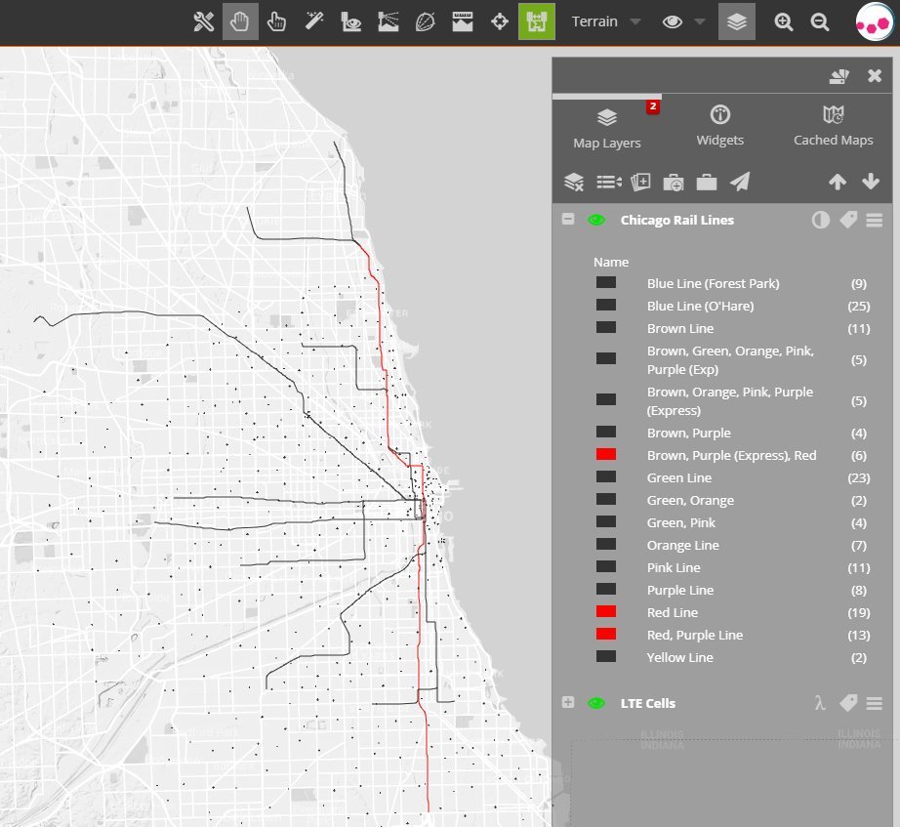Viewport: 900px width, 827px height.
Task: Zoom out on the map
Action: [820, 21]
